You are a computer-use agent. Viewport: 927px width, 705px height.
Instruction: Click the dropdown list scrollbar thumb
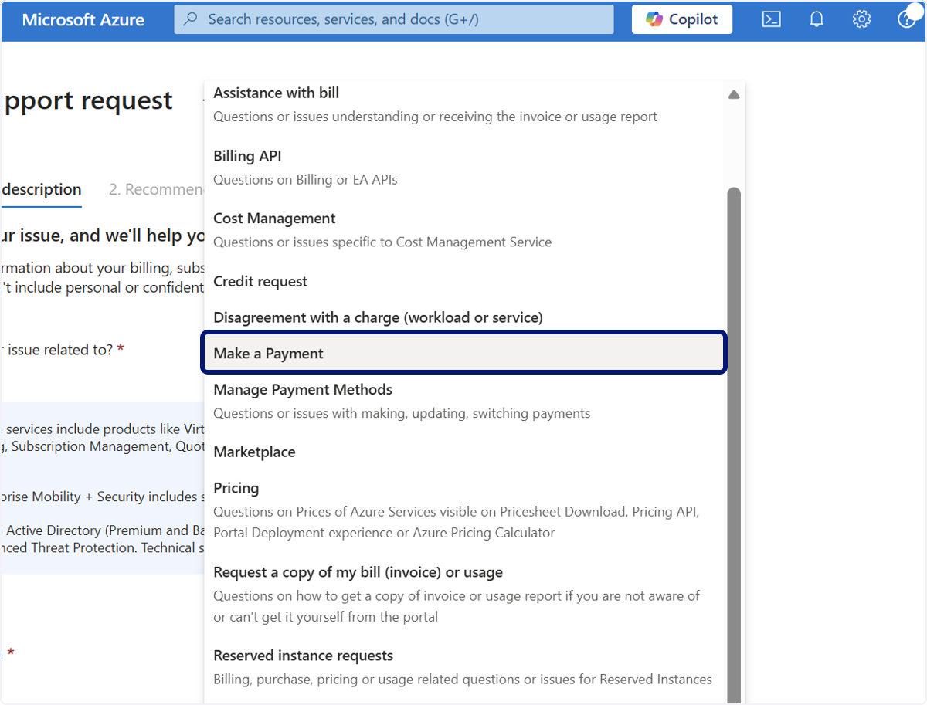(x=734, y=444)
